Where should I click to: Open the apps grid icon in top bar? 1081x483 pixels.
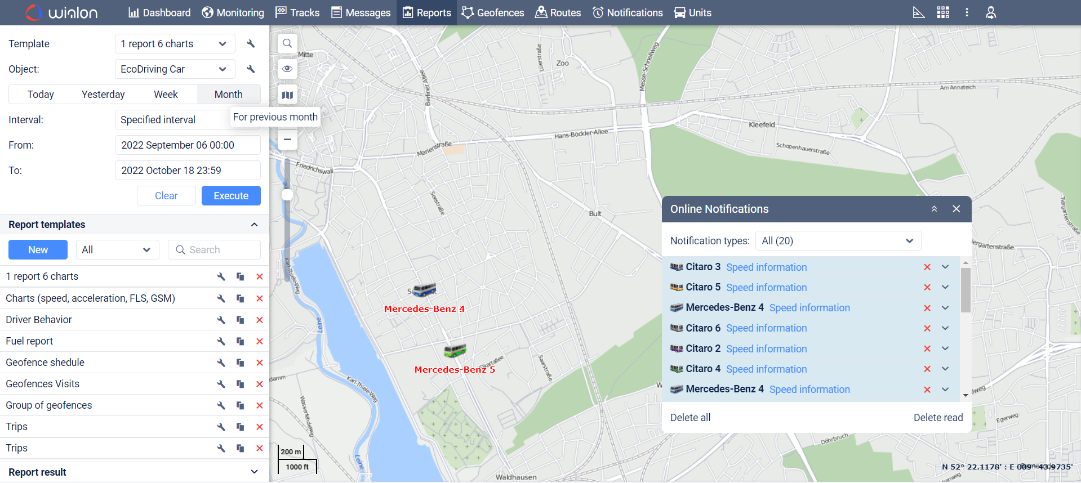(x=943, y=12)
